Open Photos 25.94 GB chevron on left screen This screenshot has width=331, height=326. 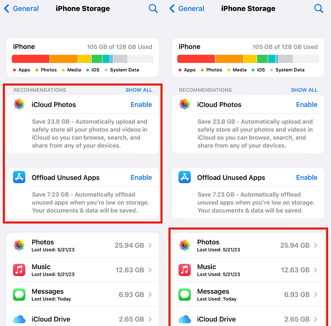150,245
